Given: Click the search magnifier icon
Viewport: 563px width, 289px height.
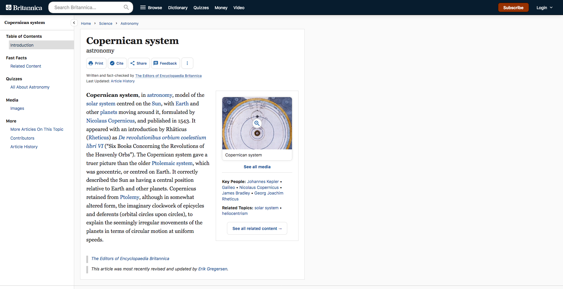Looking at the screenshot, I should (x=126, y=7).
